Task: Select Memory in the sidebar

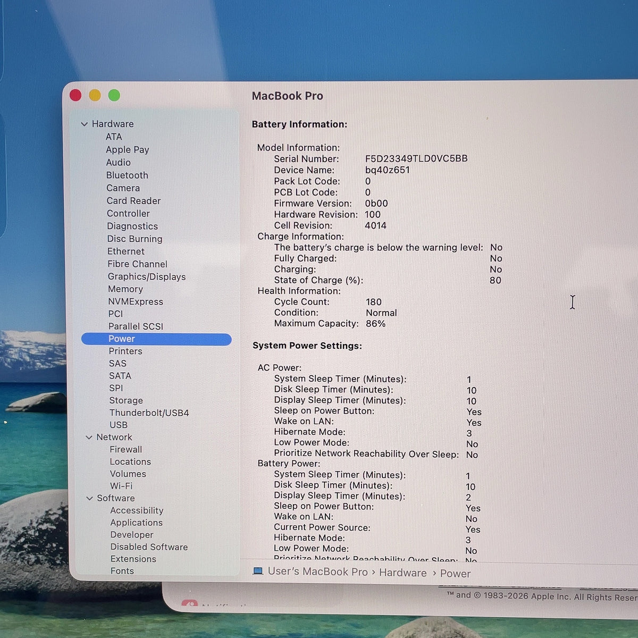Action: [125, 289]
